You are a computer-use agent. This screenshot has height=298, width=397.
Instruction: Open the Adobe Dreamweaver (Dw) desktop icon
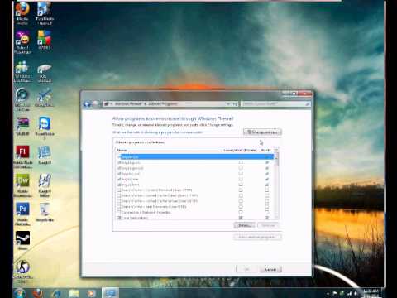(22, 185)
